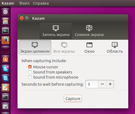Choose Область capture mode

pyautogui.click(x=115, y=48)
